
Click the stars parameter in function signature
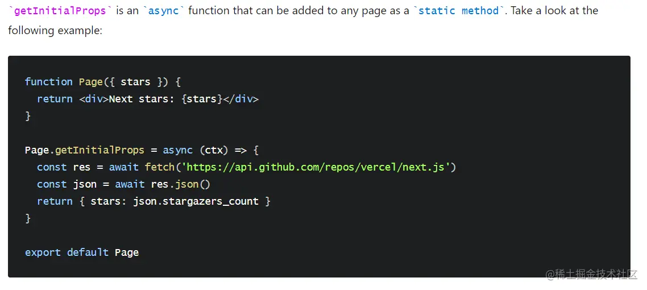click(135, 82)
